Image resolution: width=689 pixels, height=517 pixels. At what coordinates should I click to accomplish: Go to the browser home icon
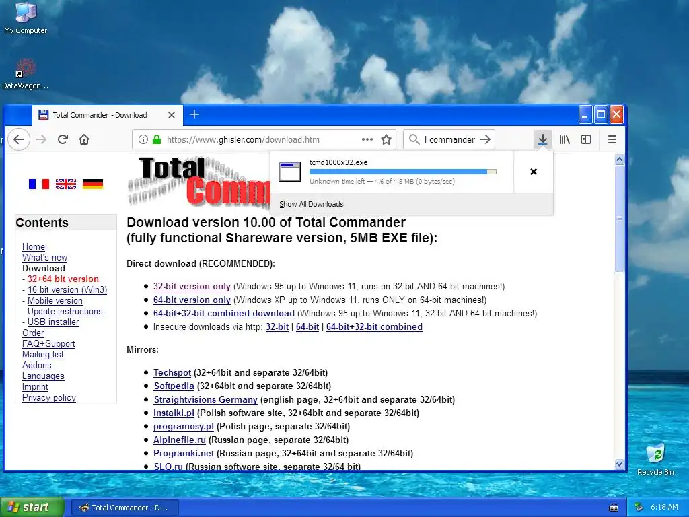pos(84,140)
